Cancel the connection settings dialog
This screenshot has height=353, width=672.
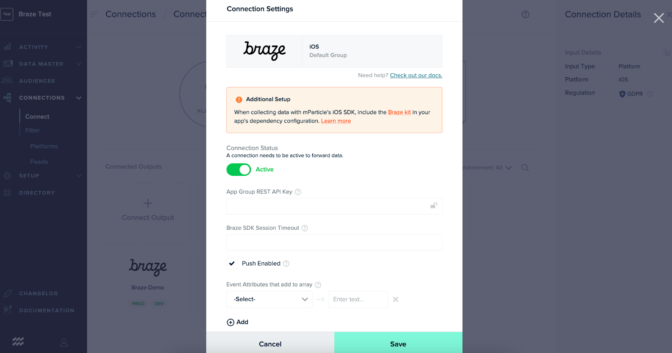[270, 344]
